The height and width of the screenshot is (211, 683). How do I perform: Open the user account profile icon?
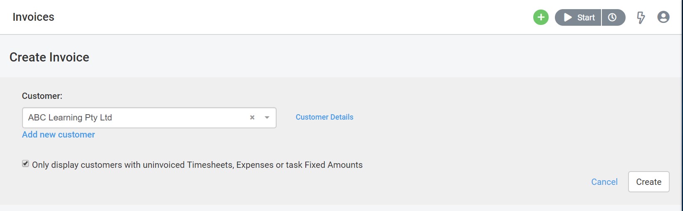[x=663, y=17]
